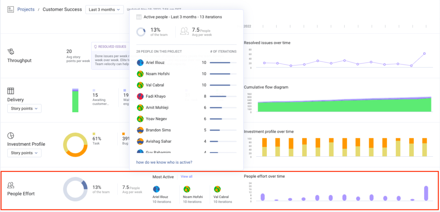This screenshot has width=440, height=212.
Task: Click the People Effort icon
Action: [11, 185]
